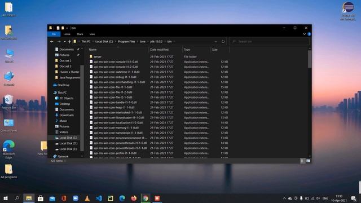The height and width of the screenshot is (203, 361).
Task: Open All programs desktop folder
Action: click(9, 171)
